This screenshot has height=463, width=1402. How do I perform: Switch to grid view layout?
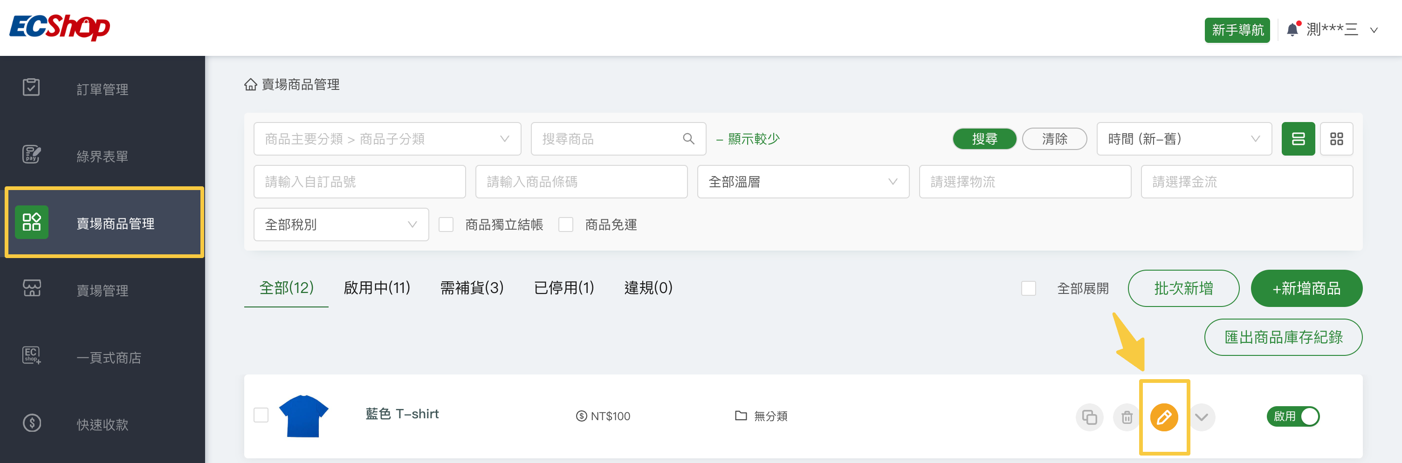[1336, 139]
